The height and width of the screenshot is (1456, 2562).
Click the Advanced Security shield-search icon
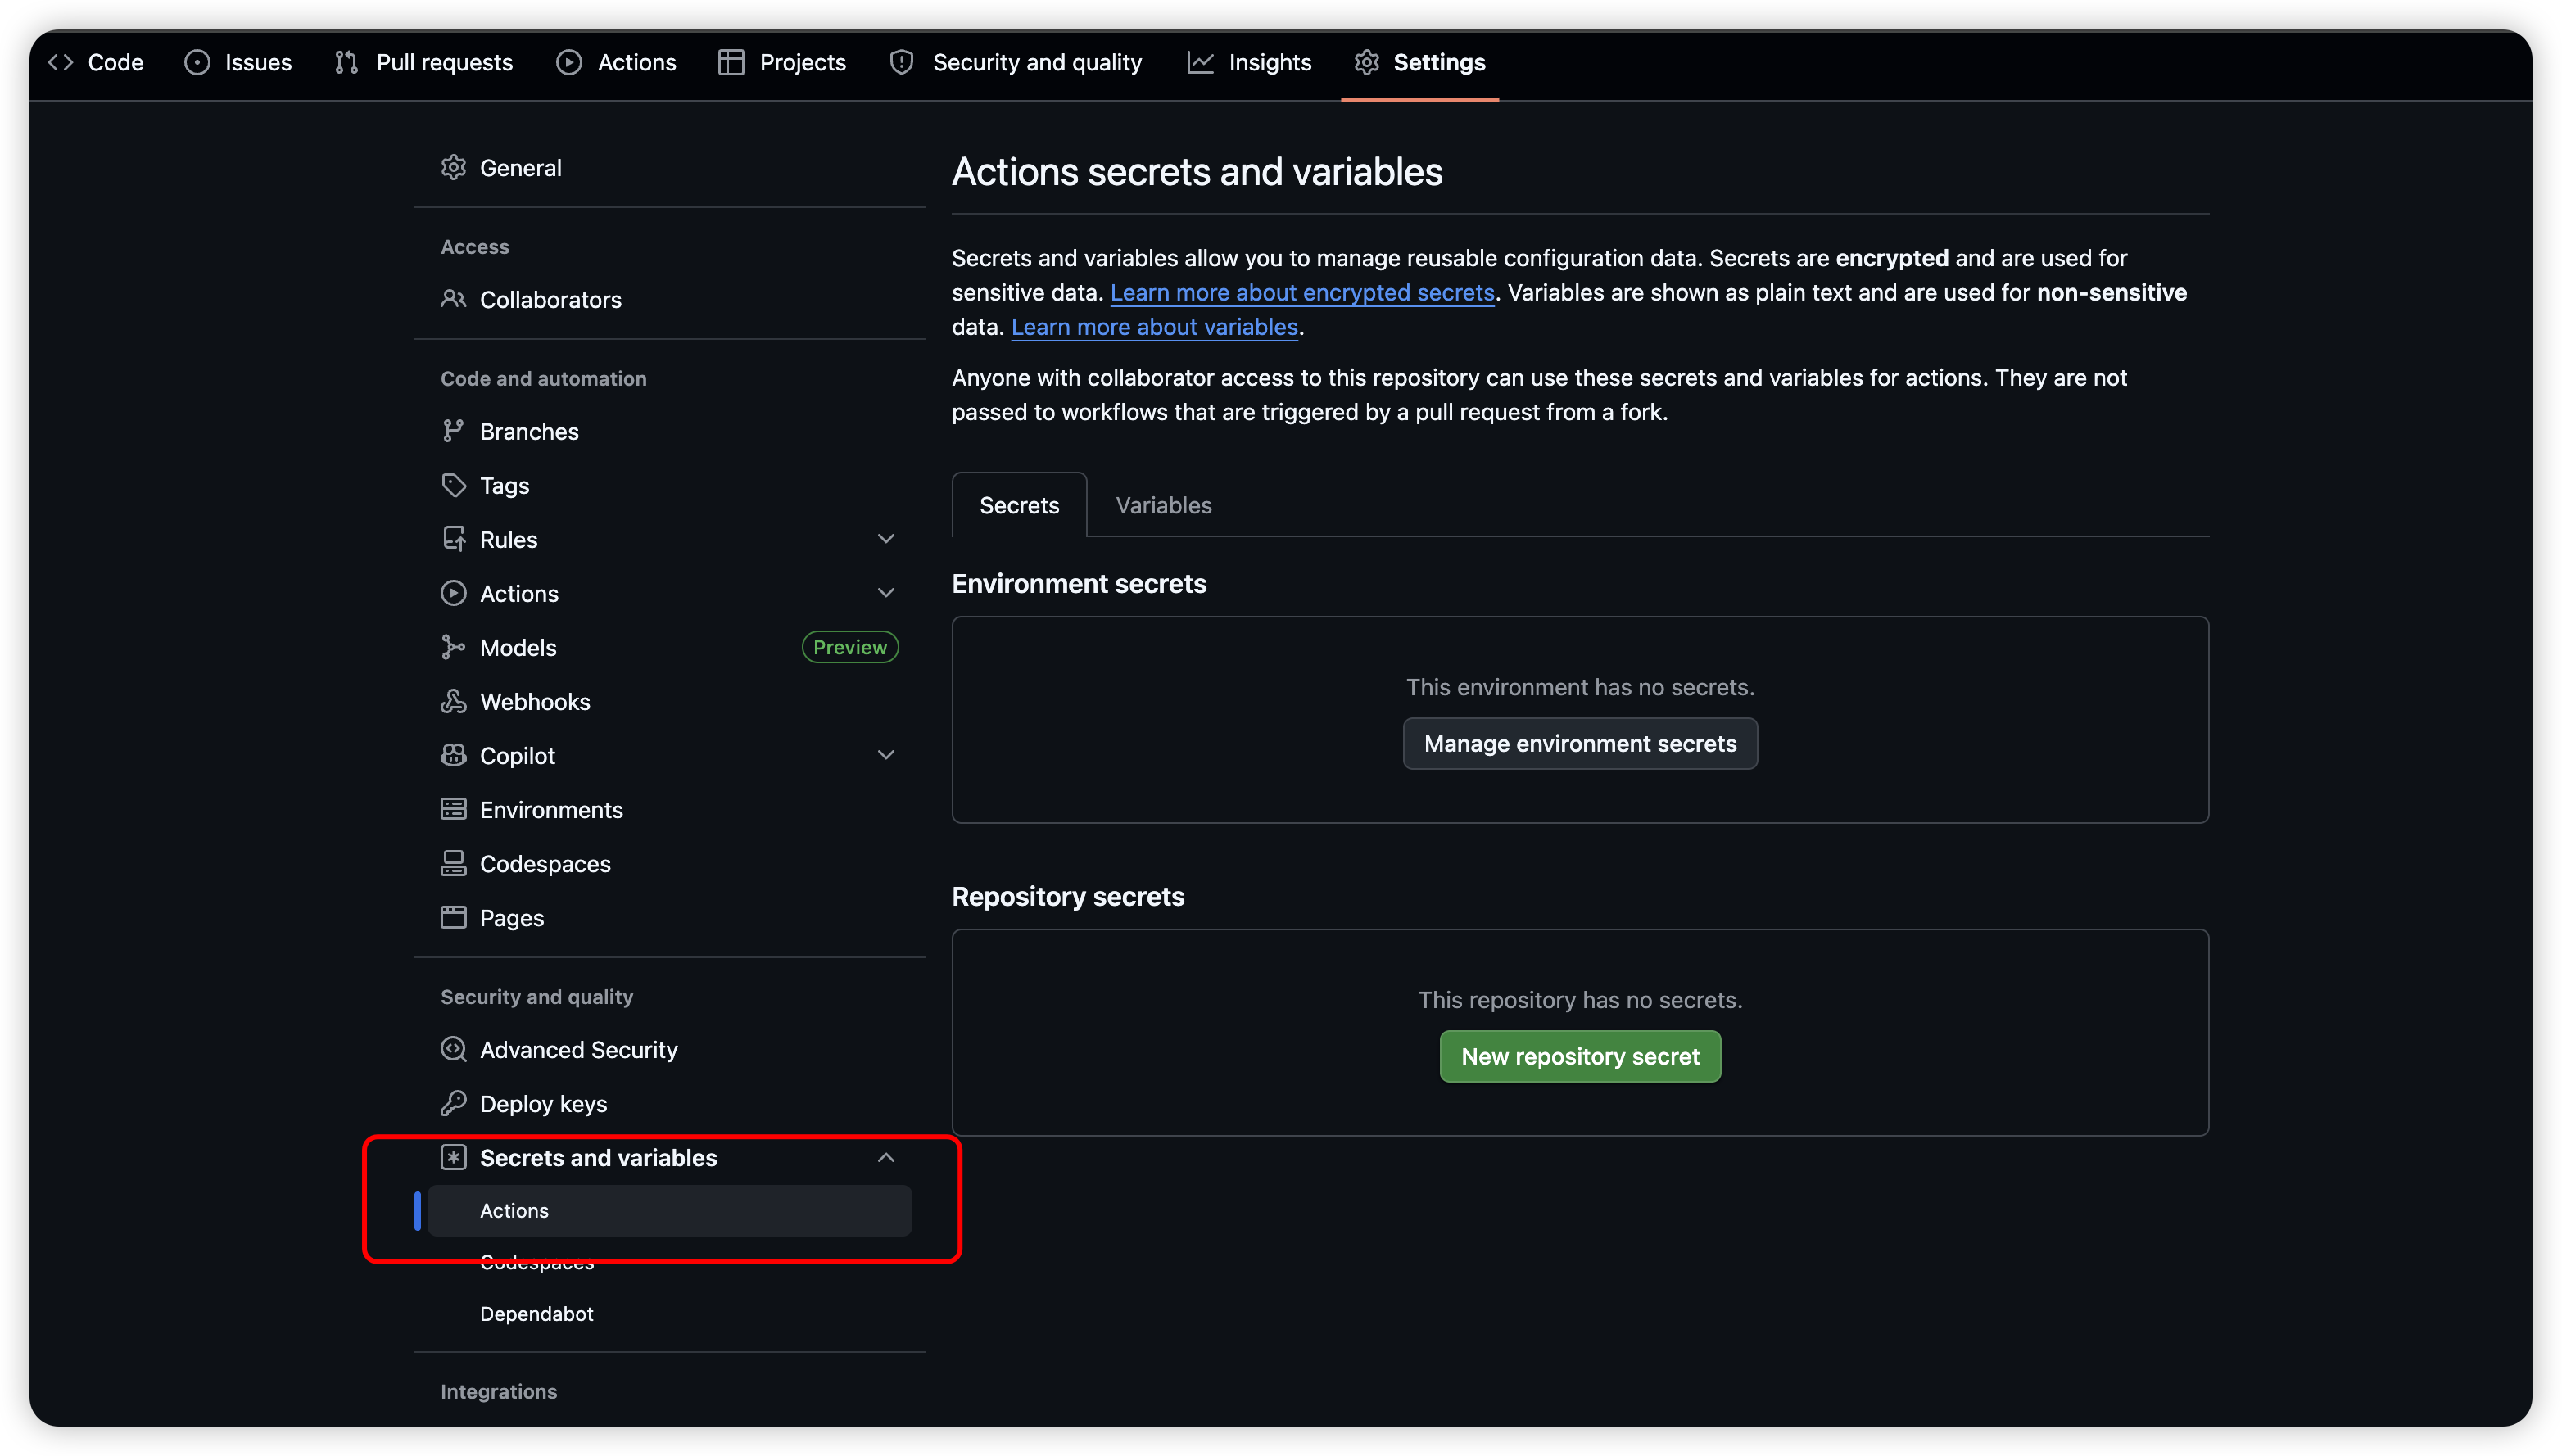tap(453, 1049)
